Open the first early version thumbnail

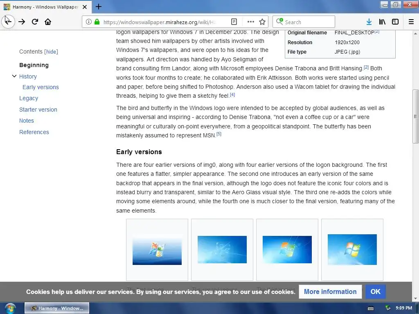pos(157,250)
